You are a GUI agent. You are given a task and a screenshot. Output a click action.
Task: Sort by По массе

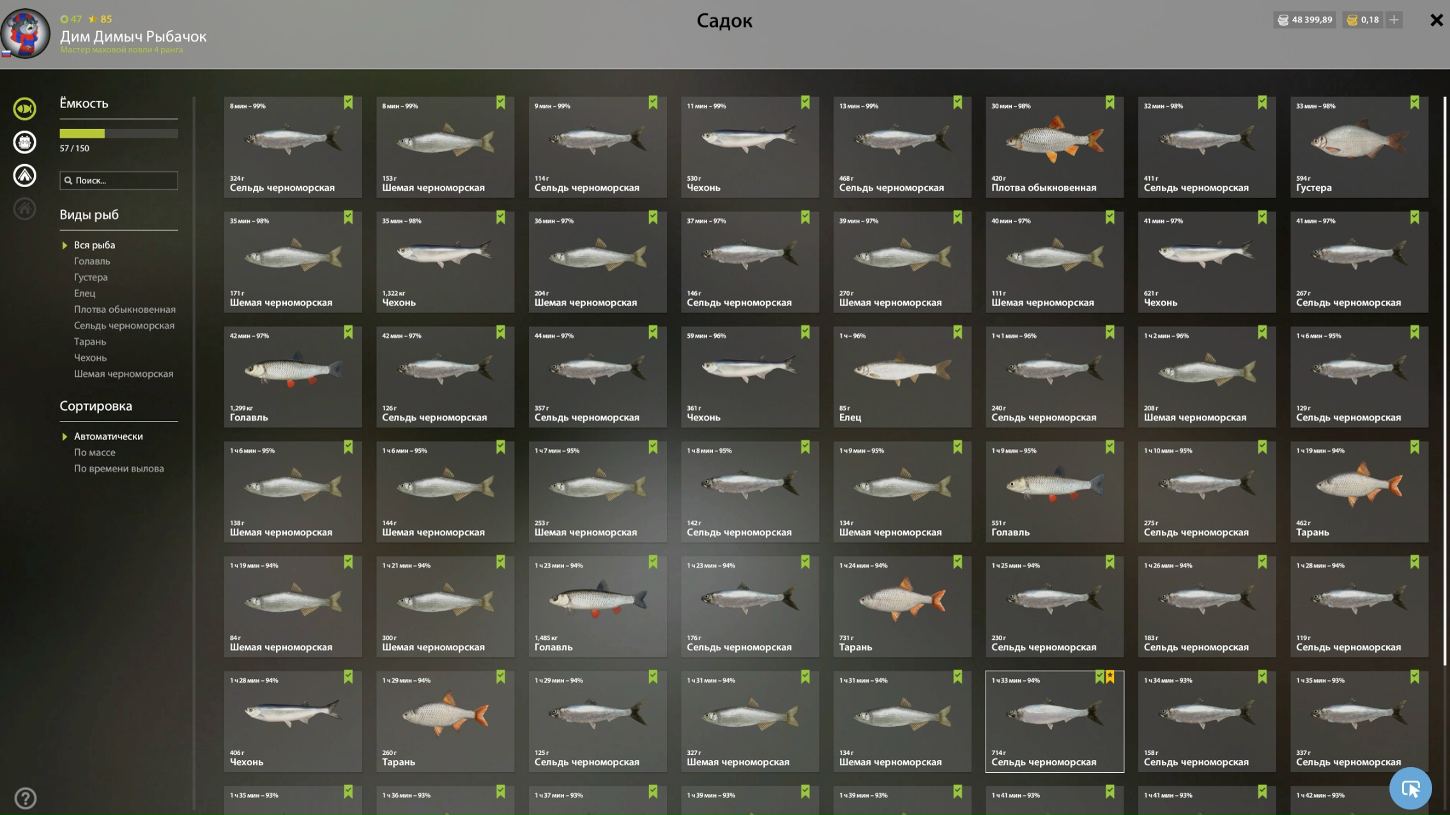point(95,453)
